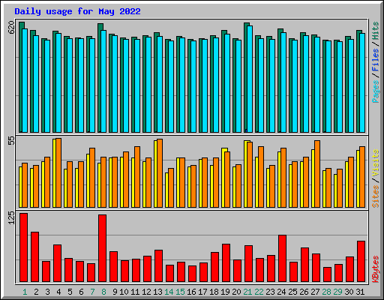
Task: Click the cyan Files bar for day 31
Action: [362, 82]
